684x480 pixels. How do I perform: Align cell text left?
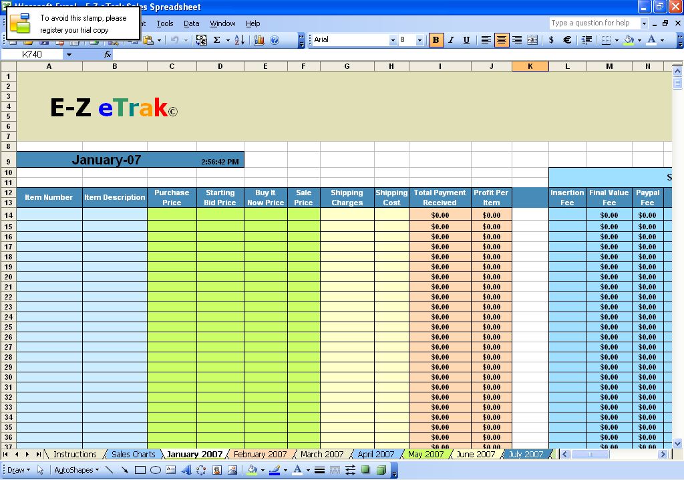486,40
